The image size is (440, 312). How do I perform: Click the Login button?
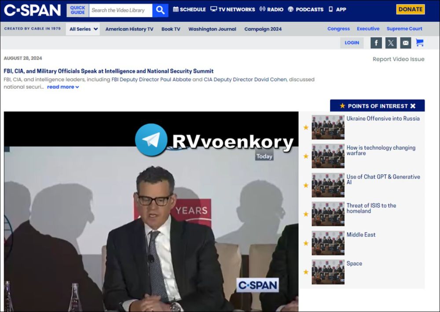click(352, 43)
